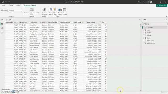Screen dimensions: 168x94
Task: Expand the Date table in Dati pane
Action: (144, 30)
